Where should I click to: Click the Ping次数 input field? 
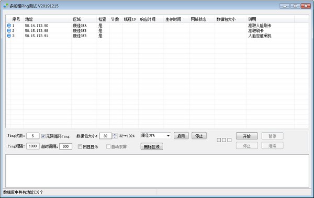coord(32,136)
